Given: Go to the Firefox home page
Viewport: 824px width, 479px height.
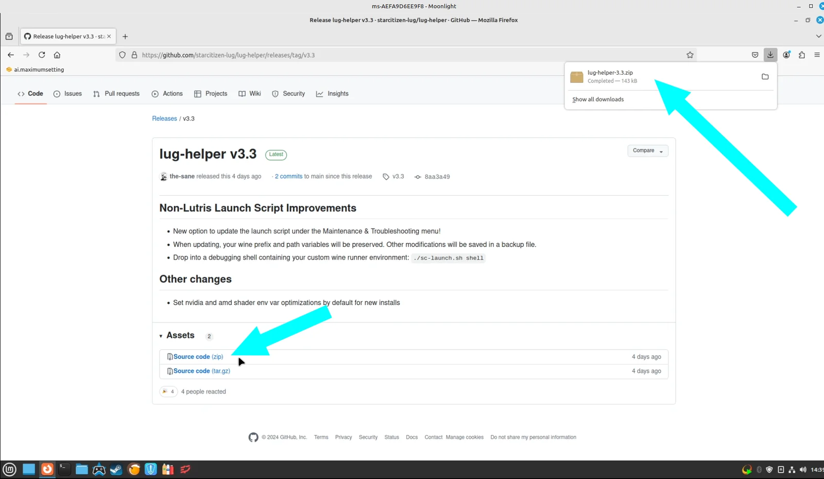Looking at the screenshot, I should (x=57, y=55).
